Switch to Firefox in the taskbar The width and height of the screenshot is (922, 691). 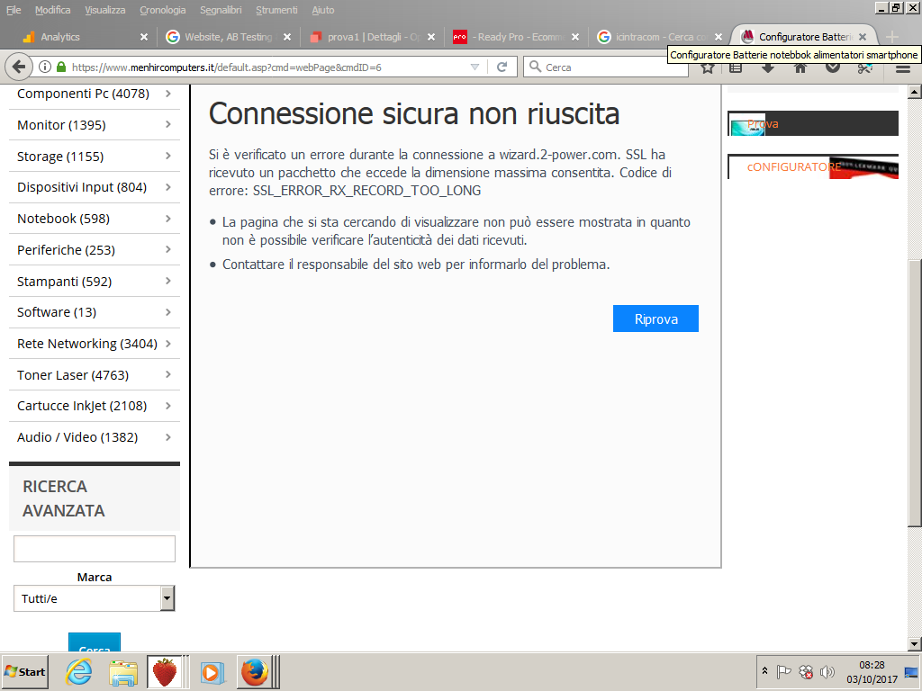click(255, 671)
